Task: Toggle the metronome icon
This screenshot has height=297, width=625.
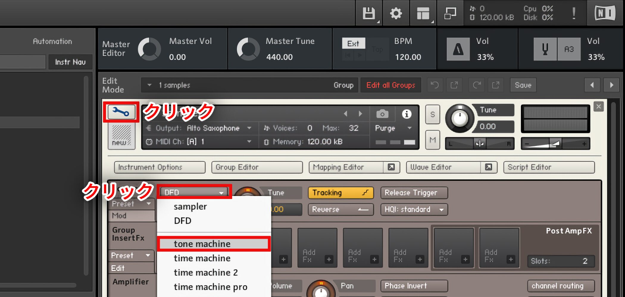Action: pos(458,49)
